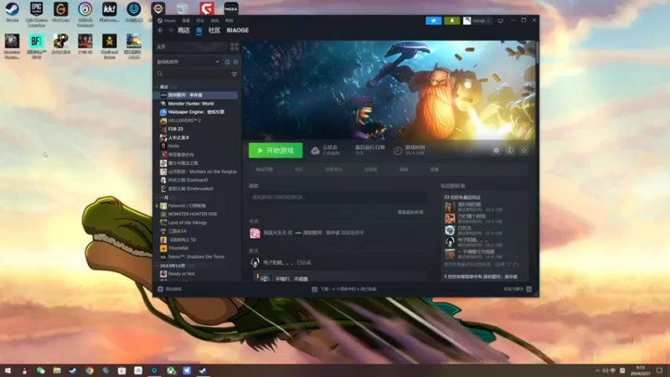Open MOZA desktop icon

[x=231, y=8]
